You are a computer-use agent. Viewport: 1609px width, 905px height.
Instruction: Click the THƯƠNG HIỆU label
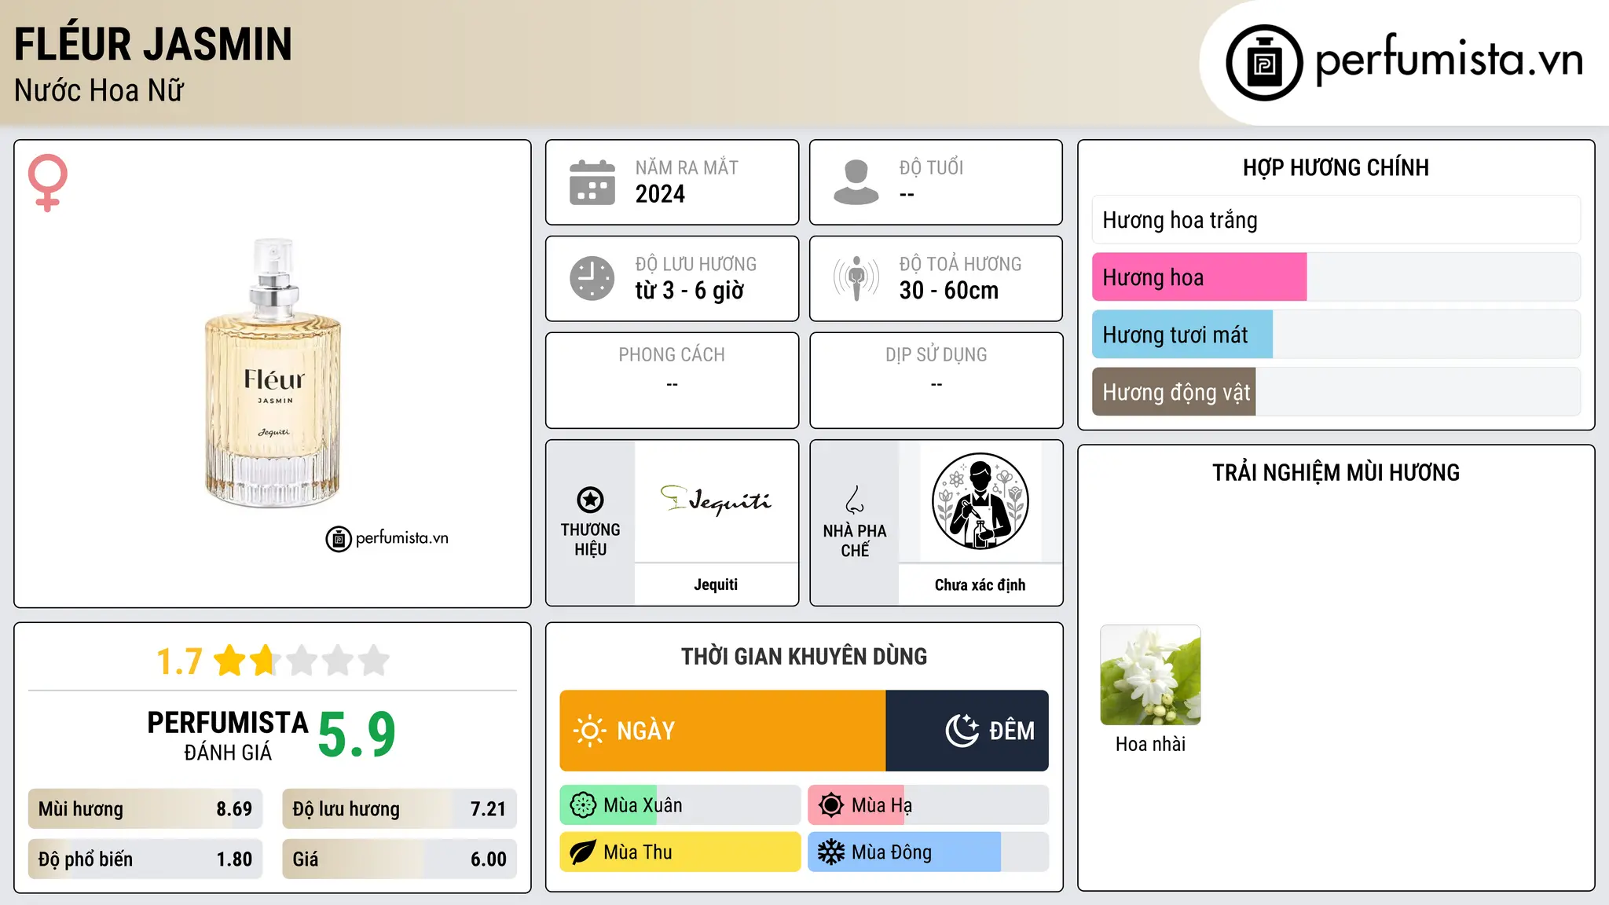(590, 540)
